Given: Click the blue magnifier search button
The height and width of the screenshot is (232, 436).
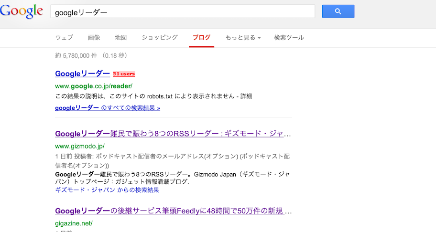Looking at the screenshot, I should (x=338, y=11).
